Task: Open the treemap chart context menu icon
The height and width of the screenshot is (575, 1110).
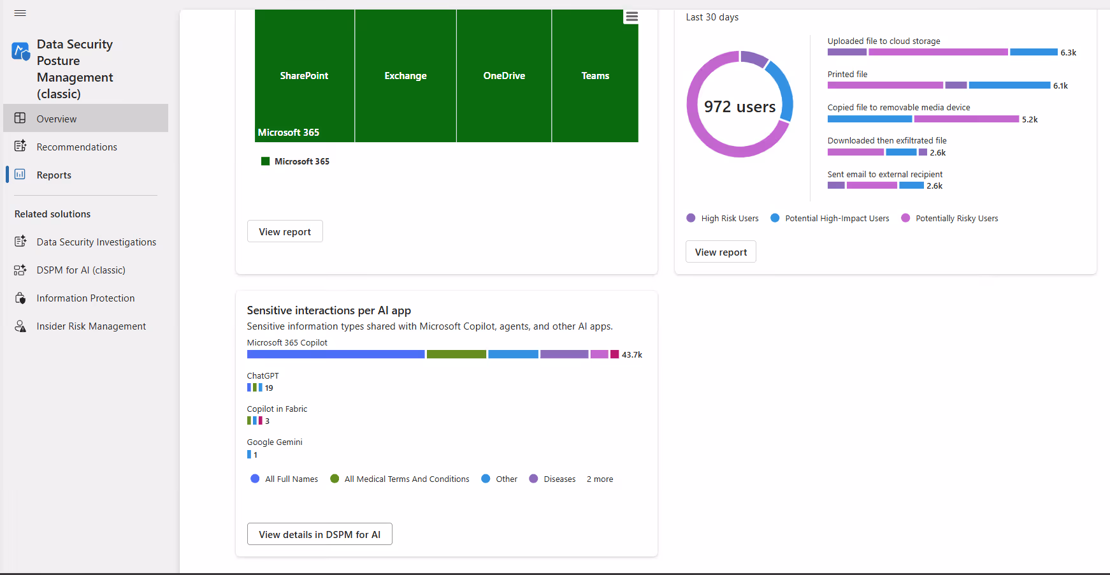Action: coord(631,17)
